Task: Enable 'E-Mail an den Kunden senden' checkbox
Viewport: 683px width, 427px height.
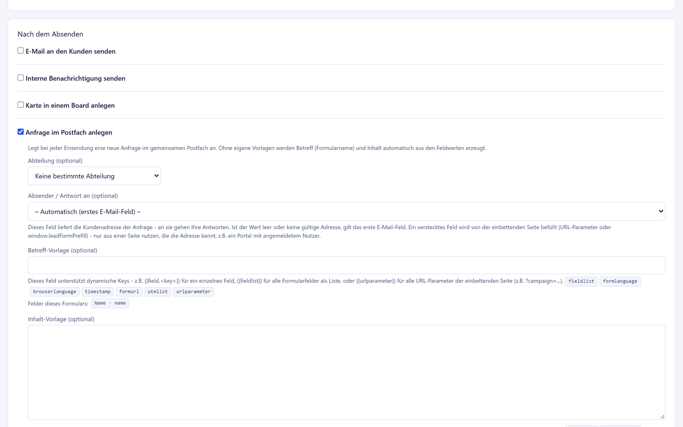Action: click(20, 51)
